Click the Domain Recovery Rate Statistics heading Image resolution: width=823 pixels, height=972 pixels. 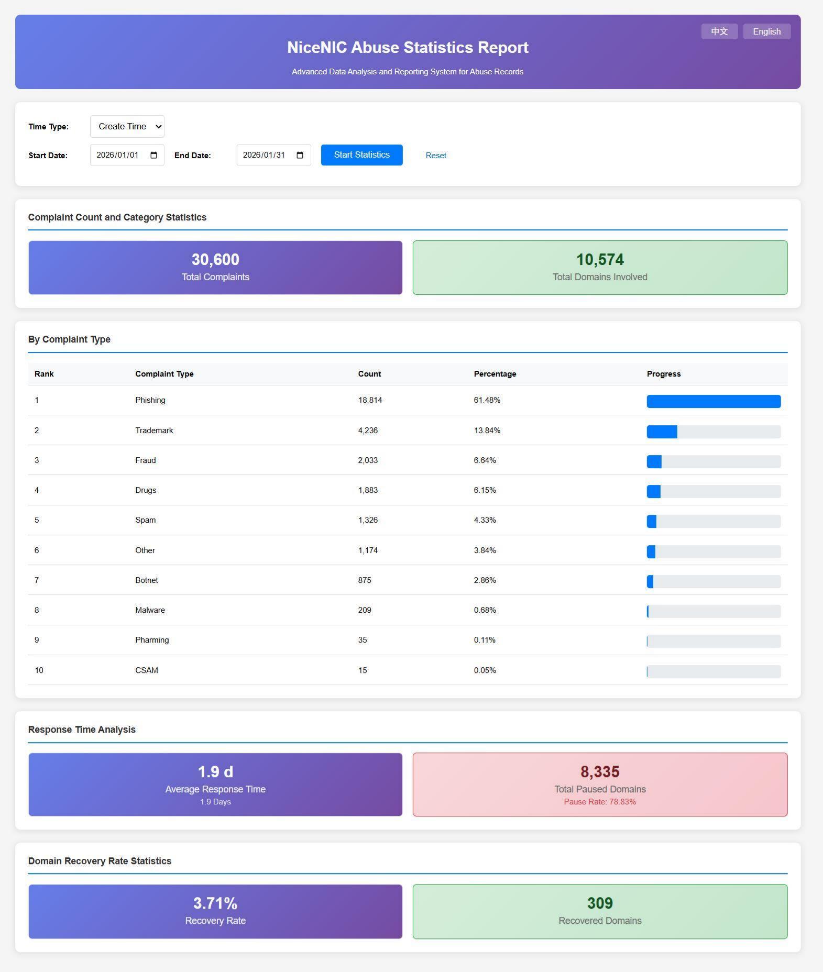100,861
